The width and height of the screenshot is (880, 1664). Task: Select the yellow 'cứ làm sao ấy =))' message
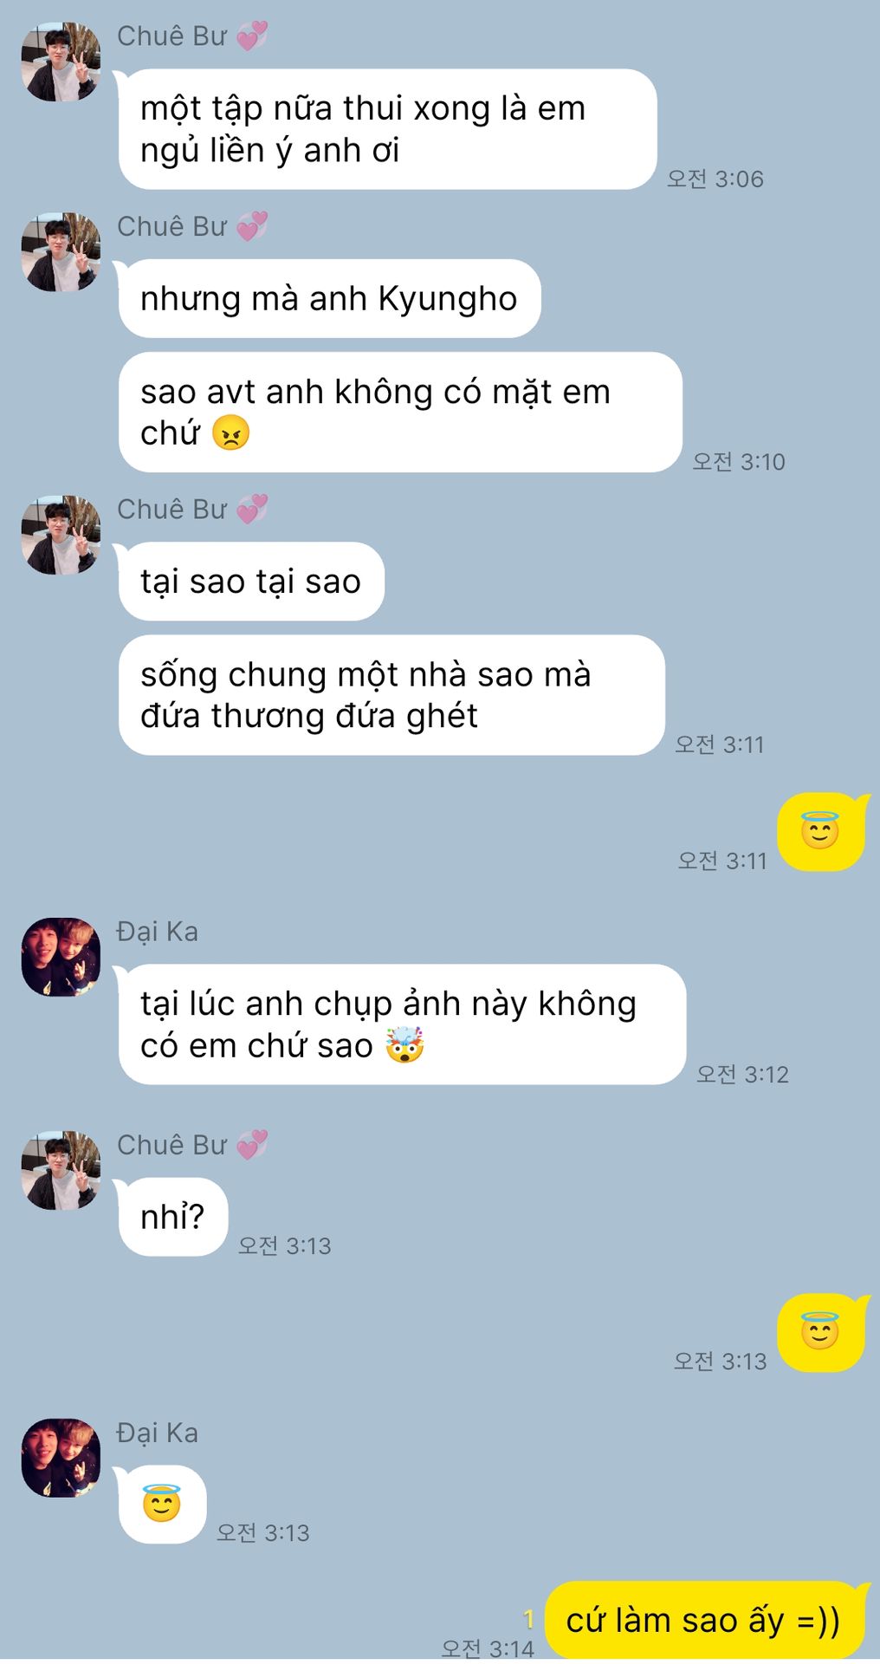click(x=705, y=1620)
